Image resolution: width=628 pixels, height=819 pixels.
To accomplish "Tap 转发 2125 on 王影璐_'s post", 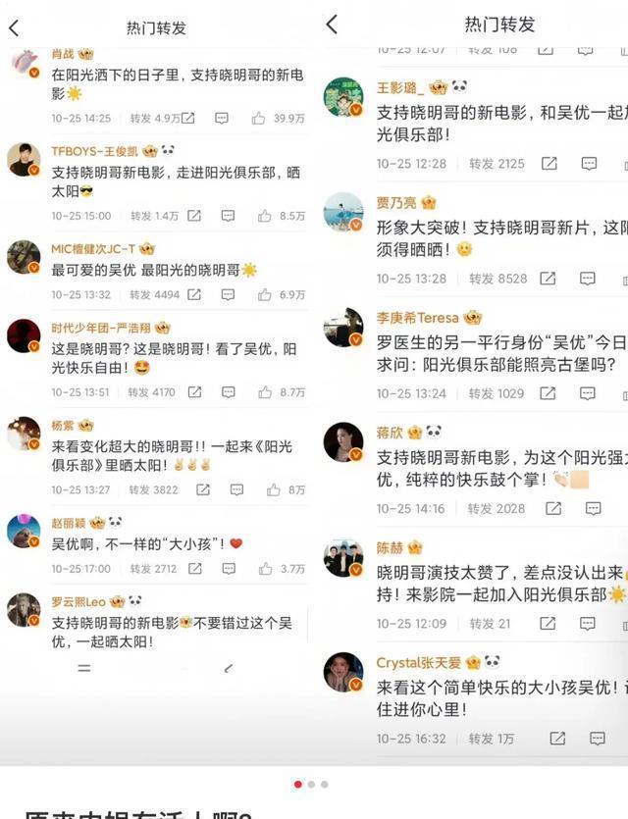I will coord(497,164).
